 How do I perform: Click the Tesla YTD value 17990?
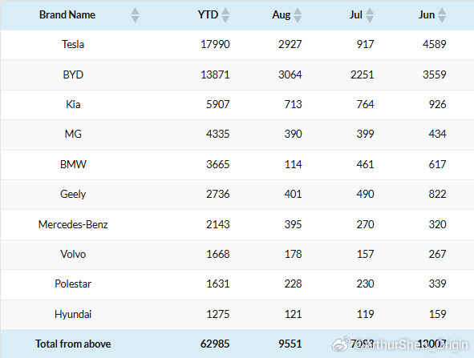pos(215,44)
